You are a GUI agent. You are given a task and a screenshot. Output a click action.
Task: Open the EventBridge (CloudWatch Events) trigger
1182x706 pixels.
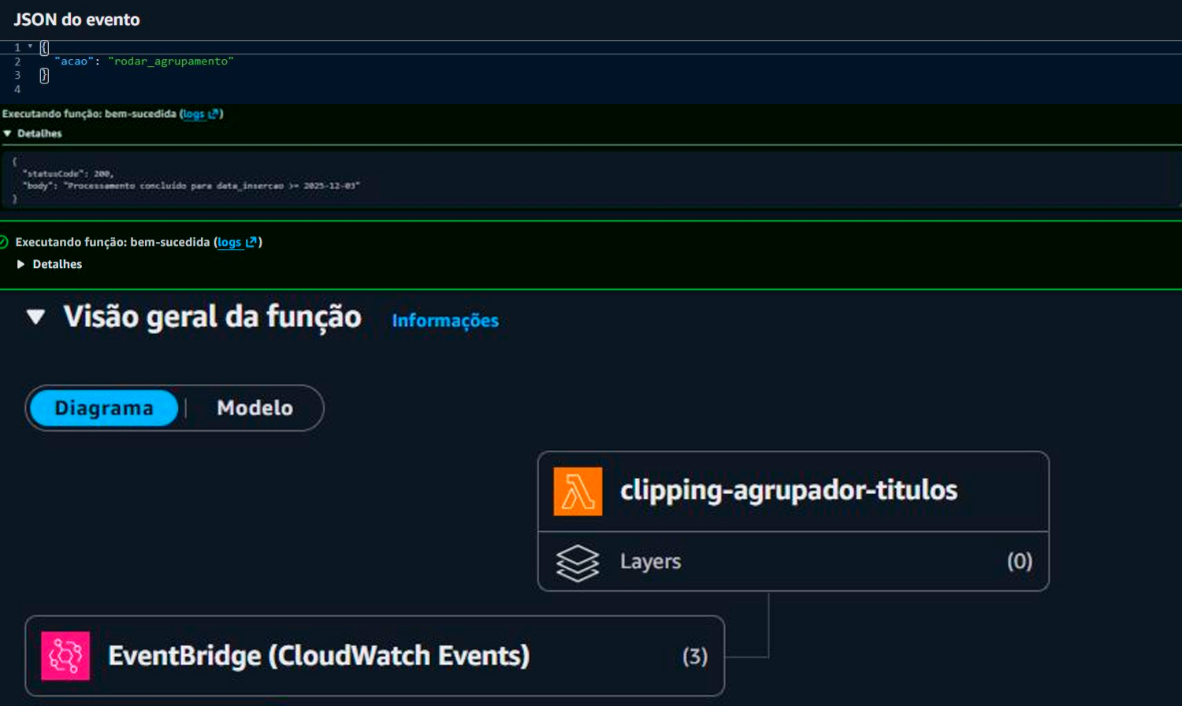374,656
